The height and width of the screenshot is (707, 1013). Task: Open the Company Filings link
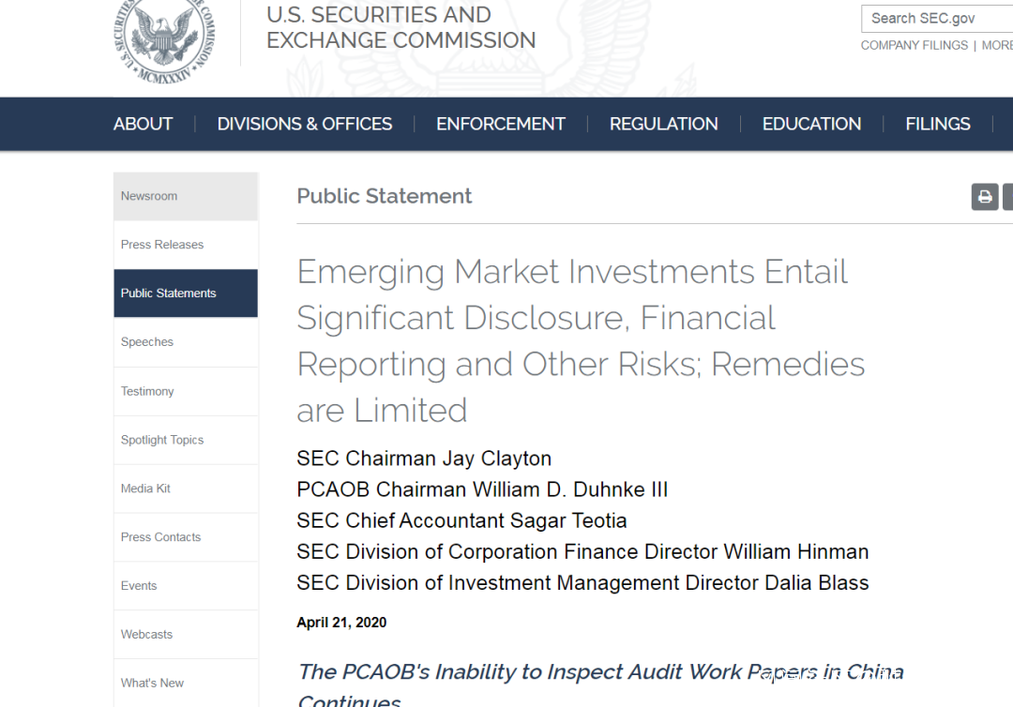(x=915, y=45)
